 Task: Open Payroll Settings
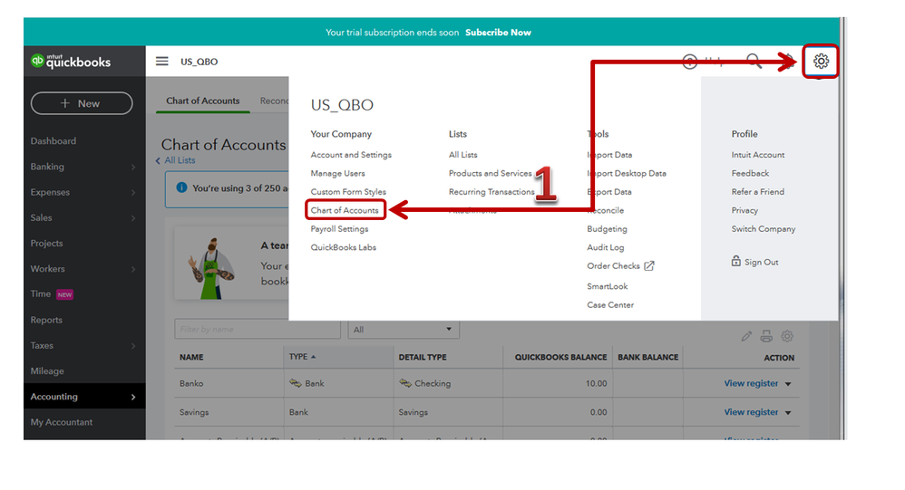click(339, 229)
